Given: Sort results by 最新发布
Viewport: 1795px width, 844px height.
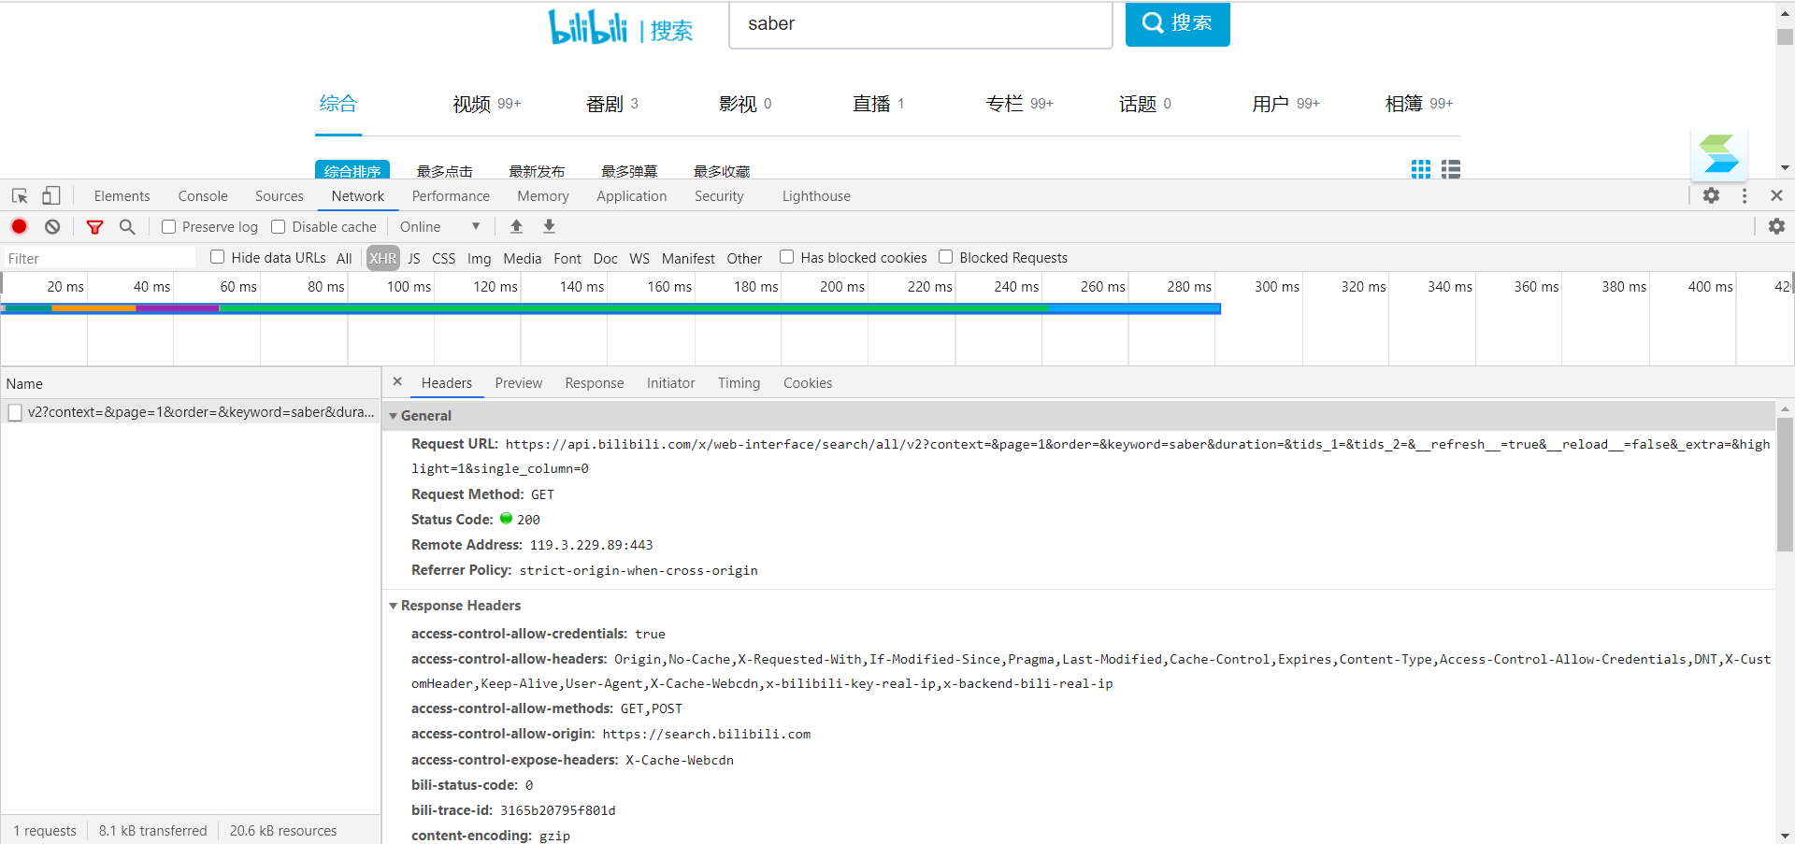Looking at the screenshot, I should pos(537,171).
